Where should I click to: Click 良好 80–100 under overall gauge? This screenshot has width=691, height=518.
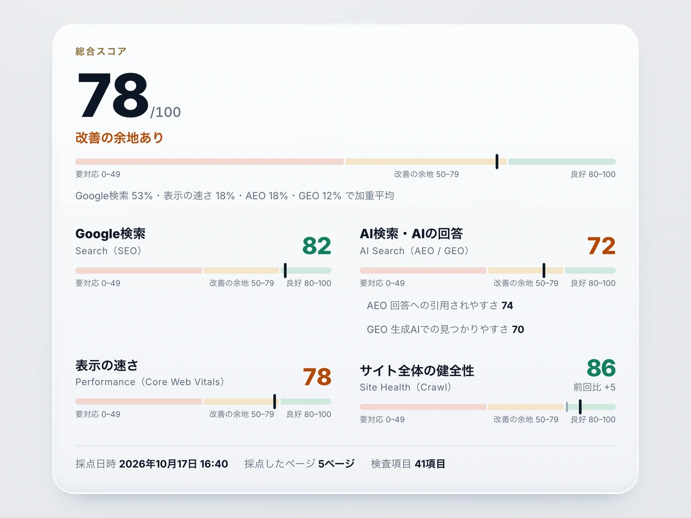pos(593,174)
